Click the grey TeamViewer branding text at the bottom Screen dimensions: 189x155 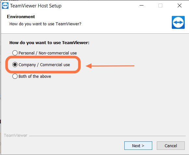[16, 136]
